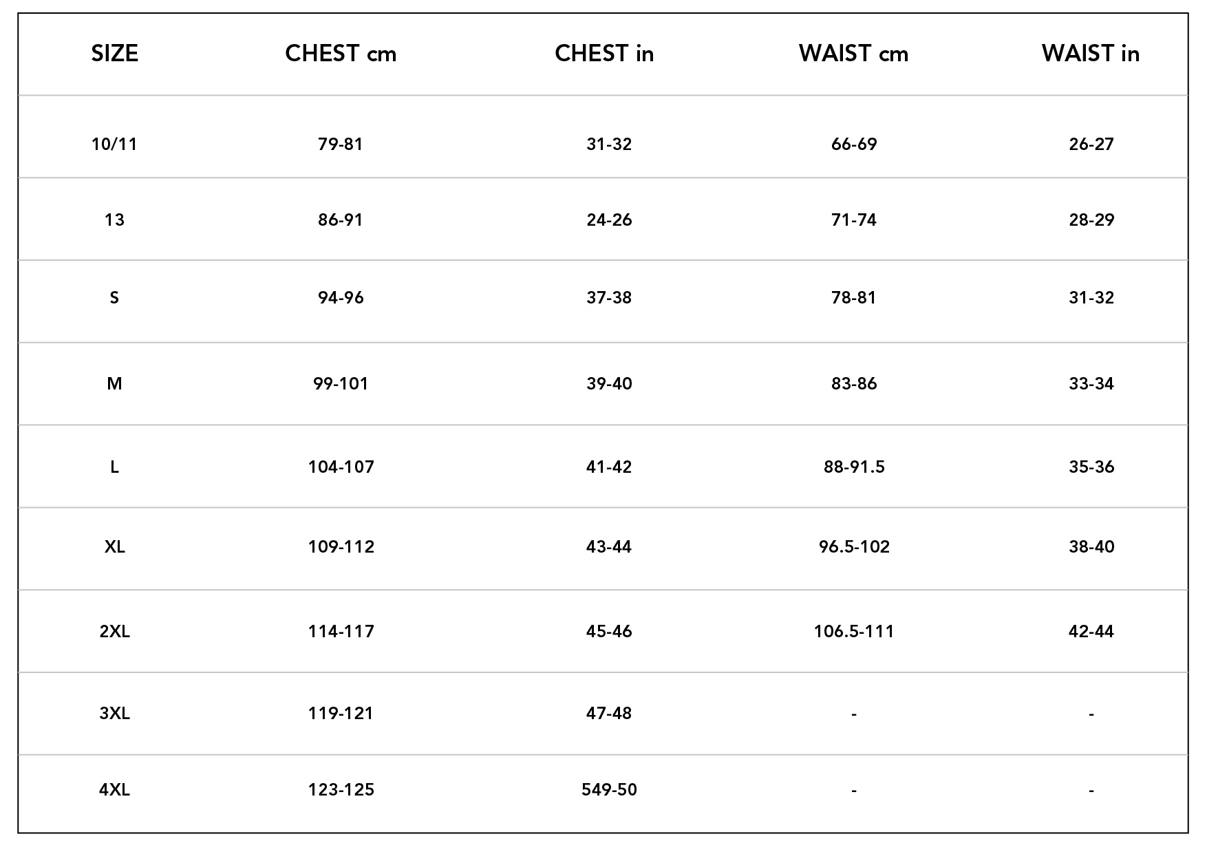Click the 99-101 chest cm value

click(x=341, y=383)
